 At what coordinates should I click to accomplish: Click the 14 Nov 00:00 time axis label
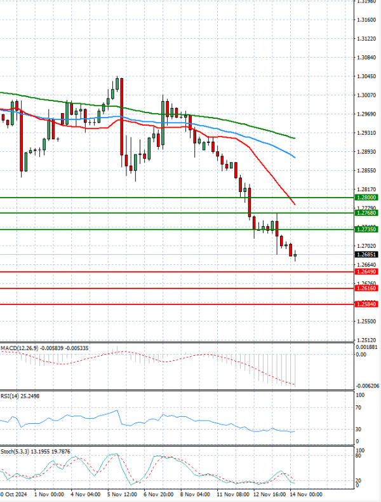306,494
